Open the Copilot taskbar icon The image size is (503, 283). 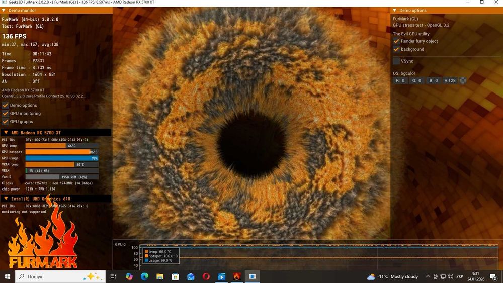[129, 276]
